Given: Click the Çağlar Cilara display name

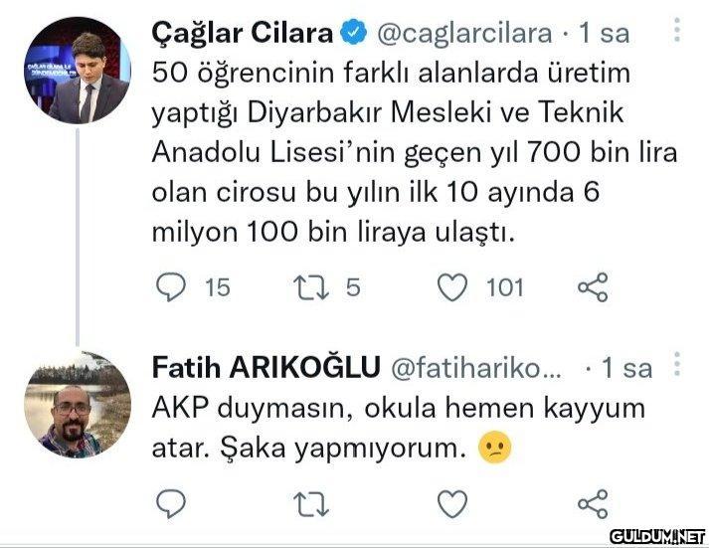Looking at the screenshot, I should (x=242, y=33).
